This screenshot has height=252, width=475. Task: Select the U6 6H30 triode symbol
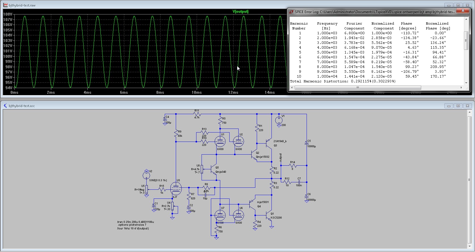tap(238, 215)
